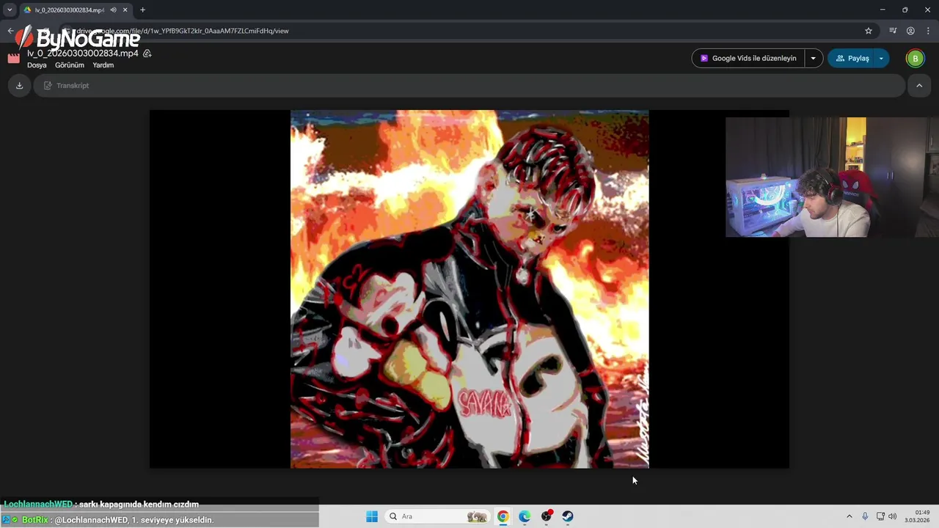Image resolution: width=939 pixels, height=528 pixels.
Task: Open the tab search dropdown arrow
Action: coord(10,10)
